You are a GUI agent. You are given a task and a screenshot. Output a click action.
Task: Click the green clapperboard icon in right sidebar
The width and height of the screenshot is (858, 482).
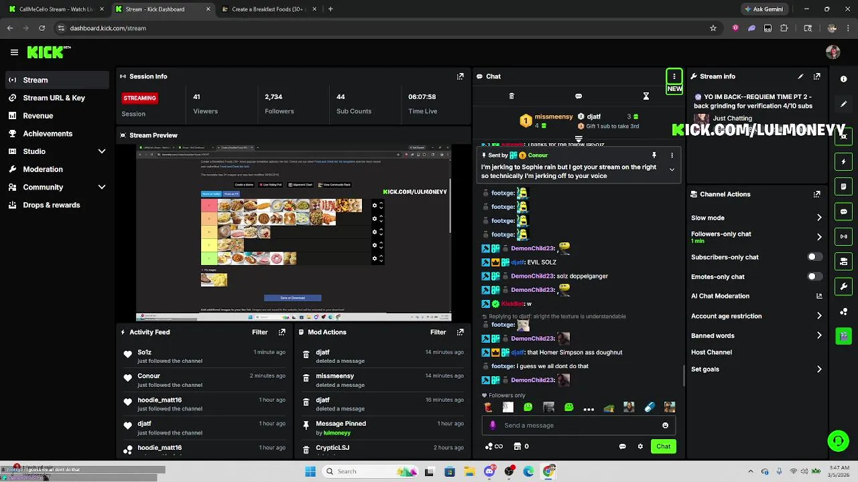[x=843, y=335]
